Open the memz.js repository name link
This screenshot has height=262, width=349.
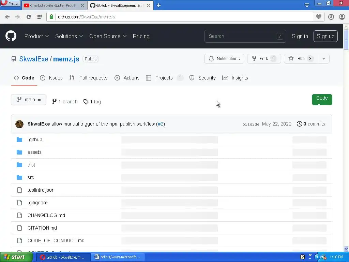[x=66, y=59]
